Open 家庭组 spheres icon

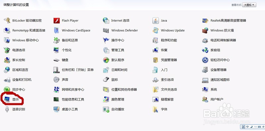tap(205, 50)
